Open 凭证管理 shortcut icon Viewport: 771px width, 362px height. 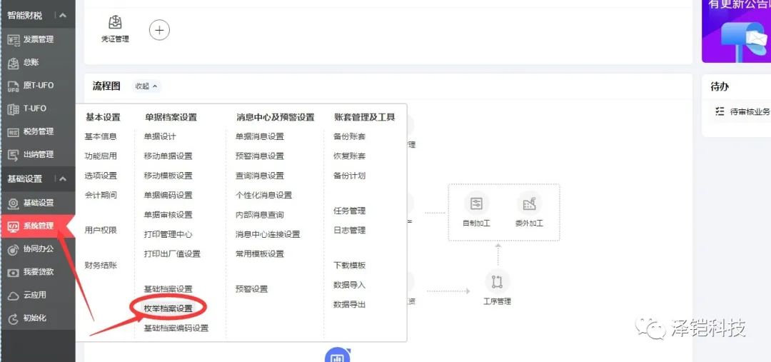(x=115, y=29)
